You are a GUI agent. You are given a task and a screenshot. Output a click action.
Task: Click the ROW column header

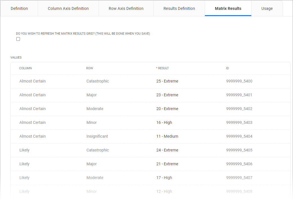90,68
